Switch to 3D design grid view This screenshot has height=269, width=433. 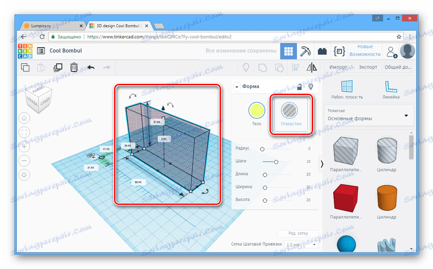288,51
